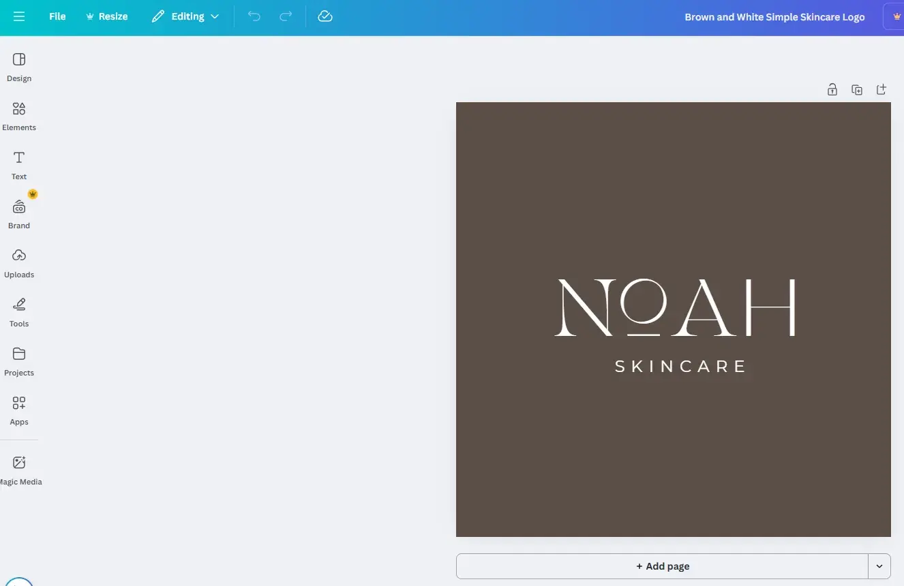
Task: Open the Projects panel
Action: tap(18, 360)
